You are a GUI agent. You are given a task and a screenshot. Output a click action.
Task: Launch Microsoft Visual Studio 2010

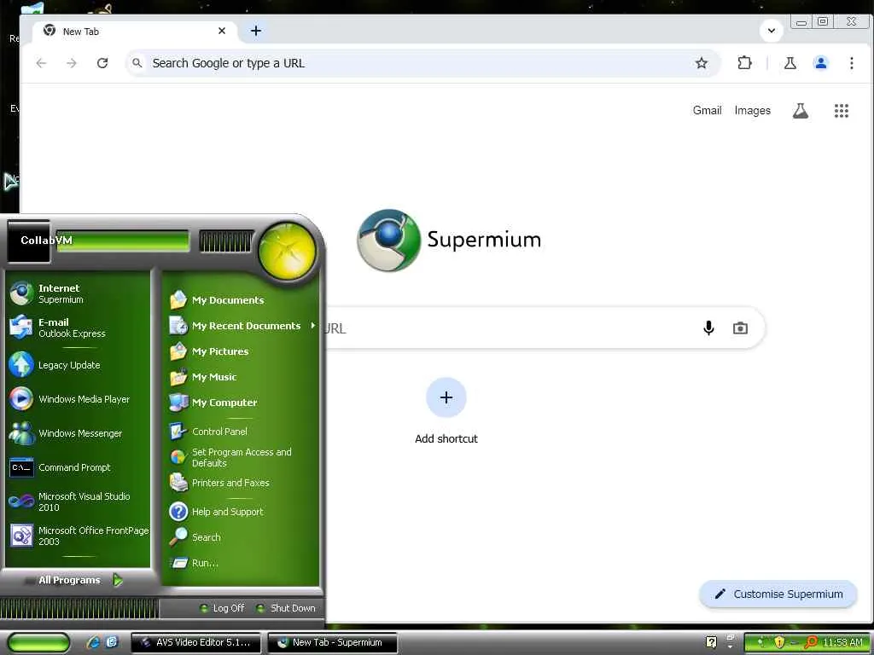pyautogui.click(x=78, y=501)
